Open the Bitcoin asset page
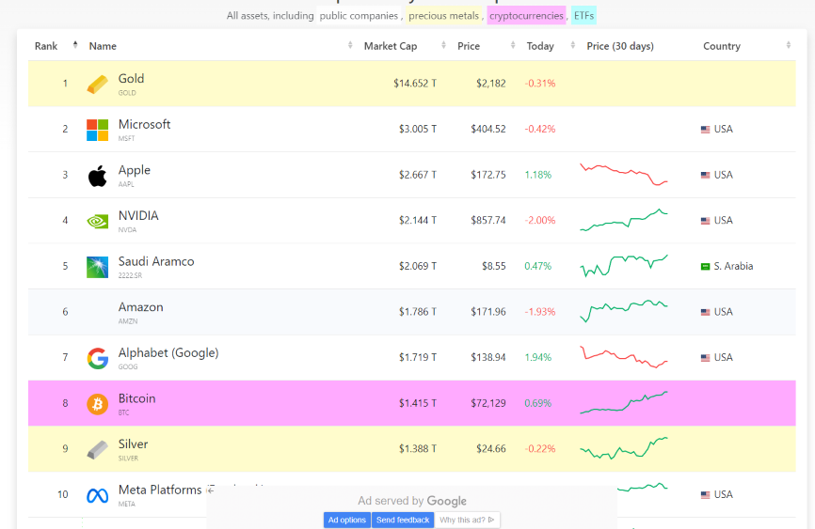 pyautogui.click(x=136, y=398)
